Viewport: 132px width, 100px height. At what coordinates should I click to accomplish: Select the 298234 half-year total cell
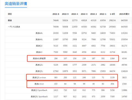click(112, 20)
